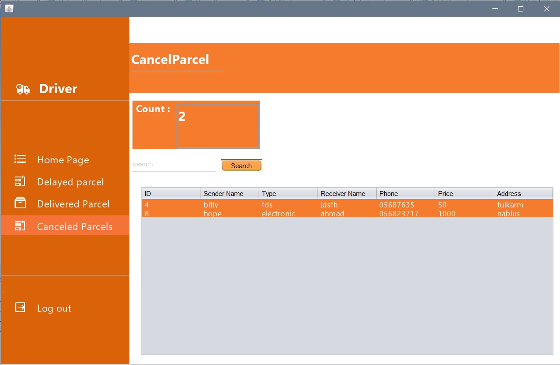The image size is (560, 365).
Task: Click phone cell '05687635'
Action: (x=406, y=204)
